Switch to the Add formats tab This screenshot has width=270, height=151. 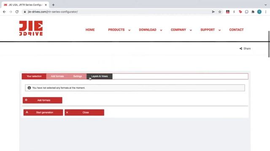pyautogui.click(x=57, y=76)
